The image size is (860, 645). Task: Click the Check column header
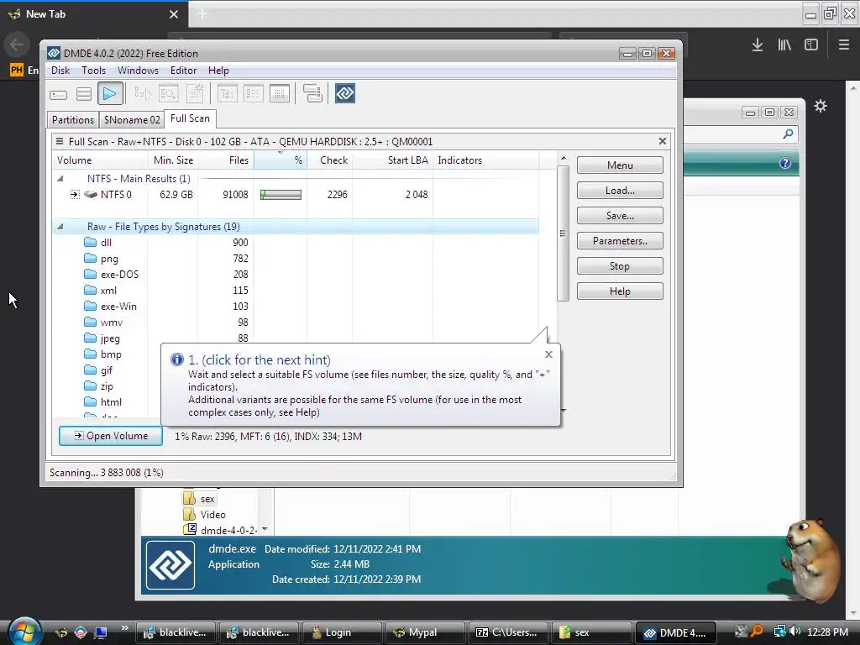329,160
